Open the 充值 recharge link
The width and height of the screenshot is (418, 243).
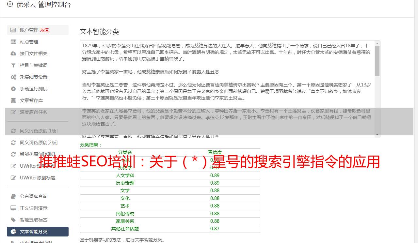pyautogui.click(x=44, y=30)
